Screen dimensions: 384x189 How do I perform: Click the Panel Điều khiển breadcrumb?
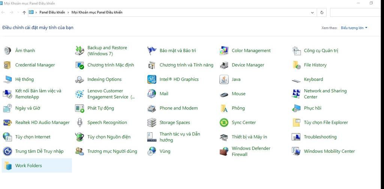click(52, 12)
